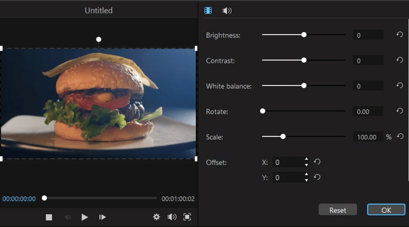This screenshot has height=227, width=409.
Task: Step forward one frame
Action: pyautogui.click(x=103, y=217)
